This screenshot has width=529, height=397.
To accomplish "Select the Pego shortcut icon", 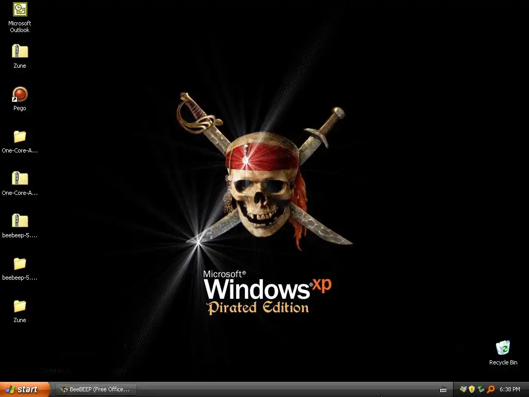I will coord(20,94).
